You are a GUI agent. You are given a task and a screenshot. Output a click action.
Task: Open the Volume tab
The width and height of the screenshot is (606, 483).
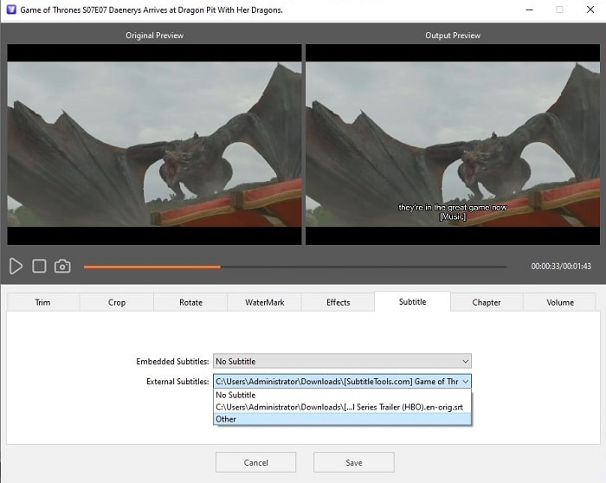(x=560, y=302)
